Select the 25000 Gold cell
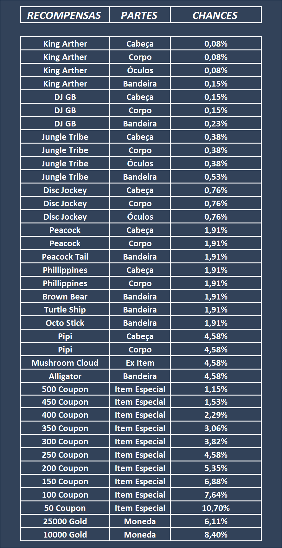Screen dimensions: 282x548 65,521
